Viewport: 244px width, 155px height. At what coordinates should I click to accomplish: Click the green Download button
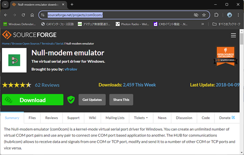click(33, 100)
